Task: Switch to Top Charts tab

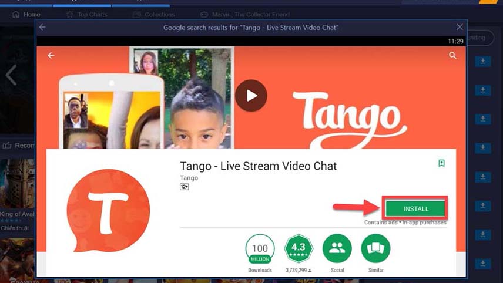Action: click(x=86, y=15)
